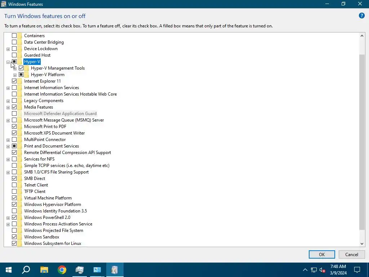Click the Cancel button
The width and height of the screenshot is (369, 277).
pyautogui.click(x=352, y=254)
